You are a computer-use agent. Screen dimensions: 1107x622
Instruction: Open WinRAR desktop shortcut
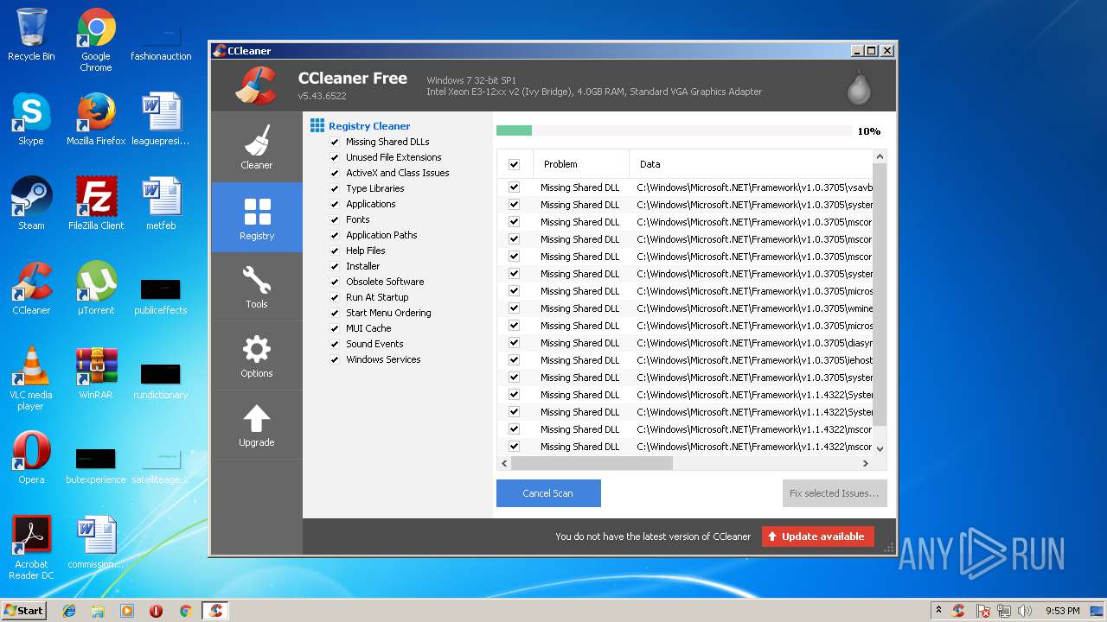click(96, 373)
